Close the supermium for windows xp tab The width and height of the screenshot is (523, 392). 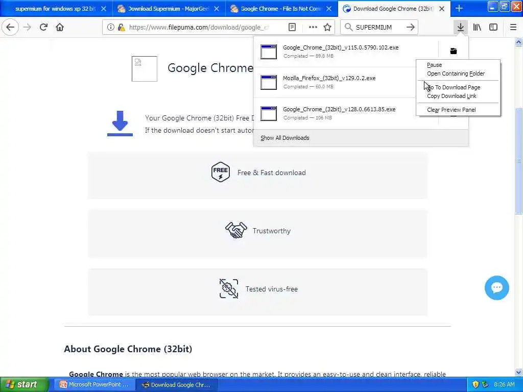coord(104,9)
